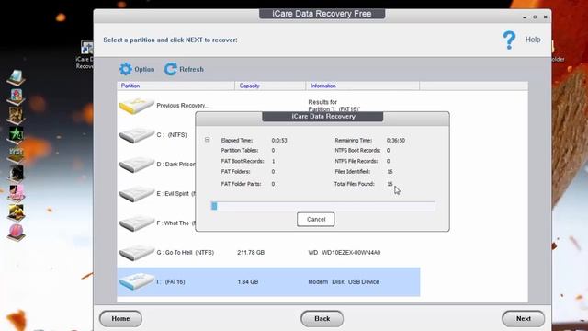Select the G: Go To Hell drive icon
Image resolution: width=588 pixels, height=331 pixels.
coord(136,252)
